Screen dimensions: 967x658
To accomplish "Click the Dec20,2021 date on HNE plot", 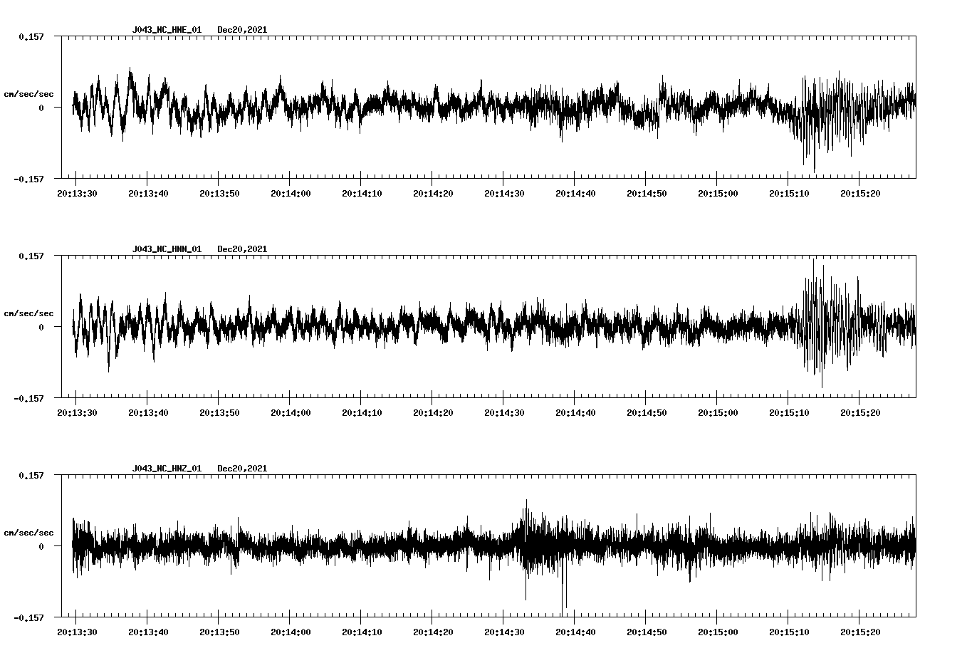I will [x=242, y=30].
